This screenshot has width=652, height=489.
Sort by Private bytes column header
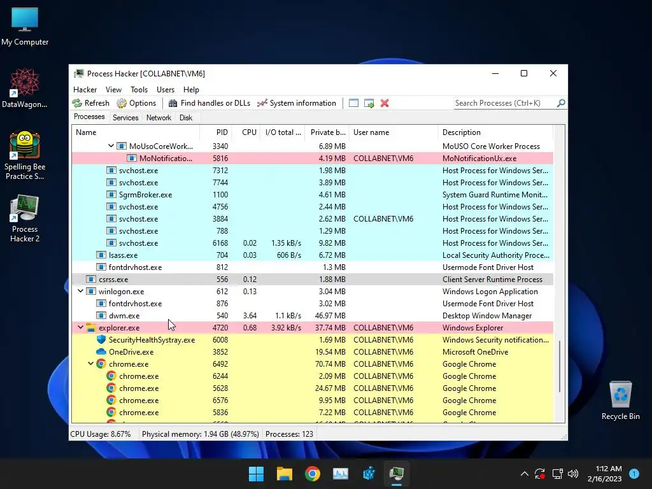[327, 132]
